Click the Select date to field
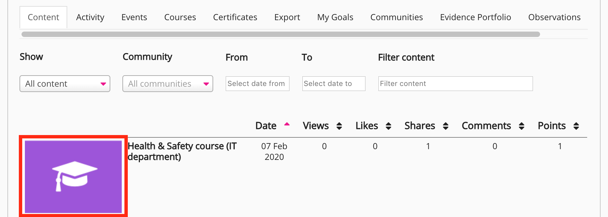Viewport: 608px width, 217px height. (x=334, y=84)
